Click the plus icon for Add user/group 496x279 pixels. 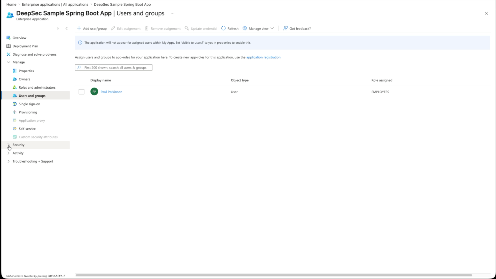pos(79,28)
